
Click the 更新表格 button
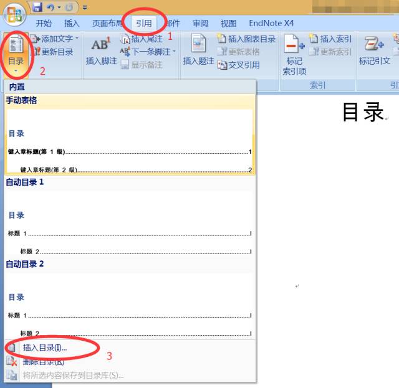click(238, 52)
